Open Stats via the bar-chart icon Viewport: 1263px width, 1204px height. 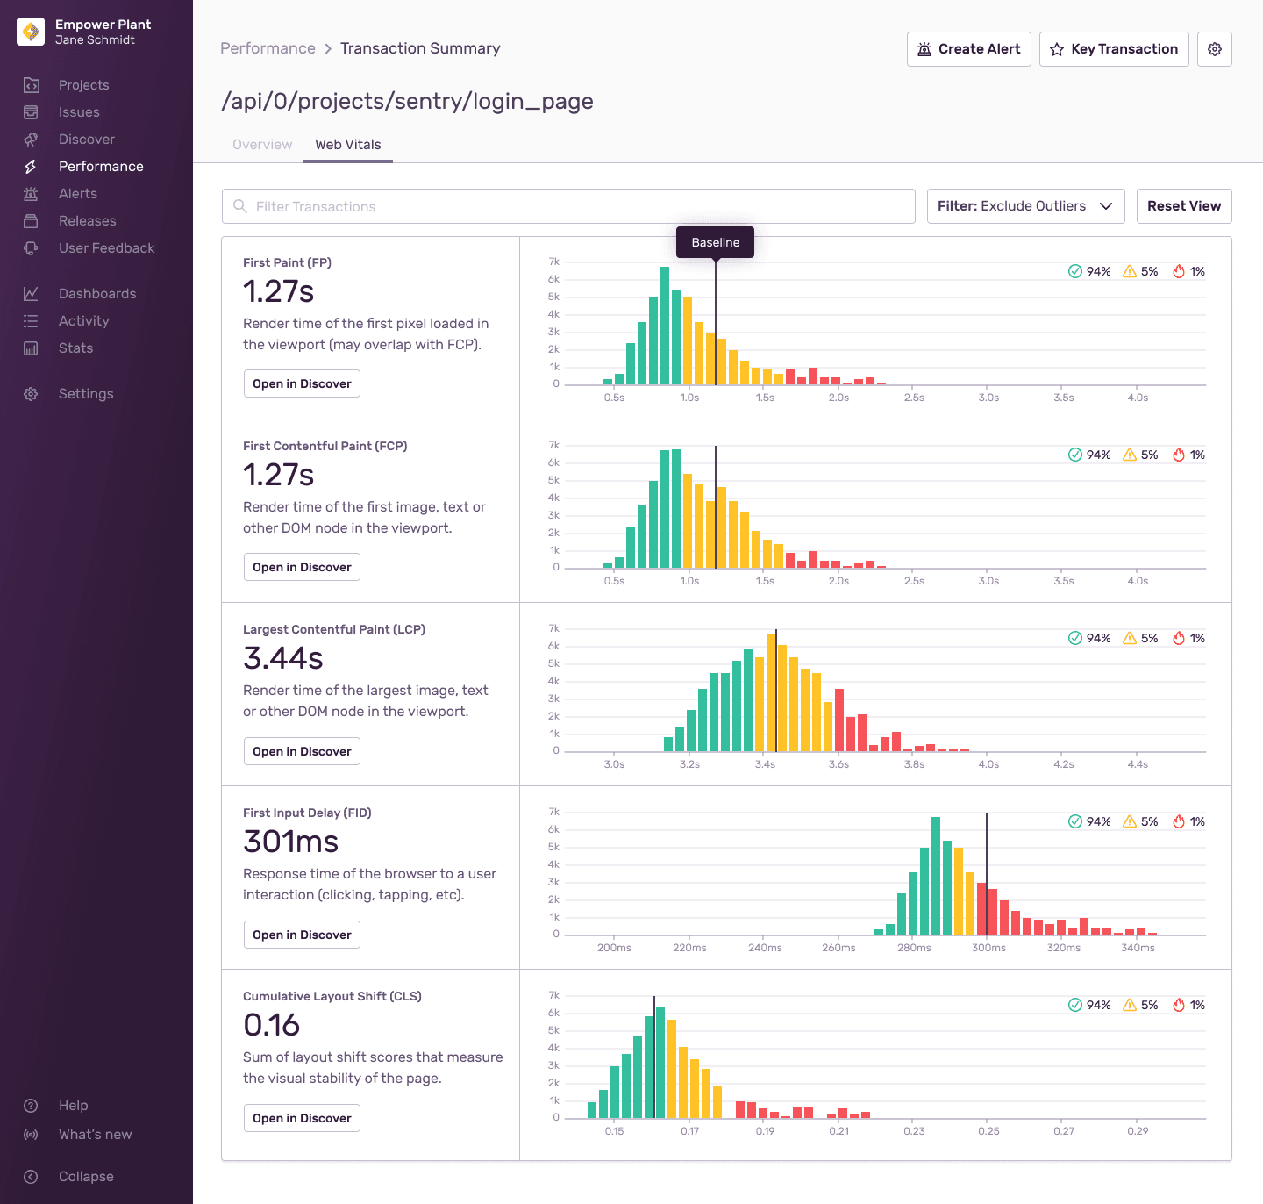[x=31, y=348]
